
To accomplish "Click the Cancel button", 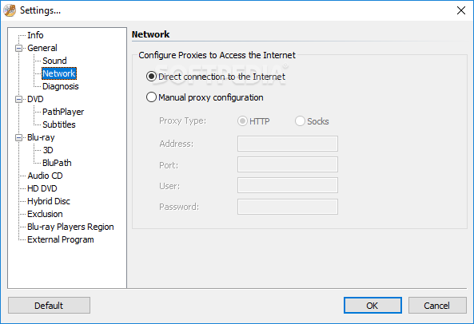I will [437, 306].
